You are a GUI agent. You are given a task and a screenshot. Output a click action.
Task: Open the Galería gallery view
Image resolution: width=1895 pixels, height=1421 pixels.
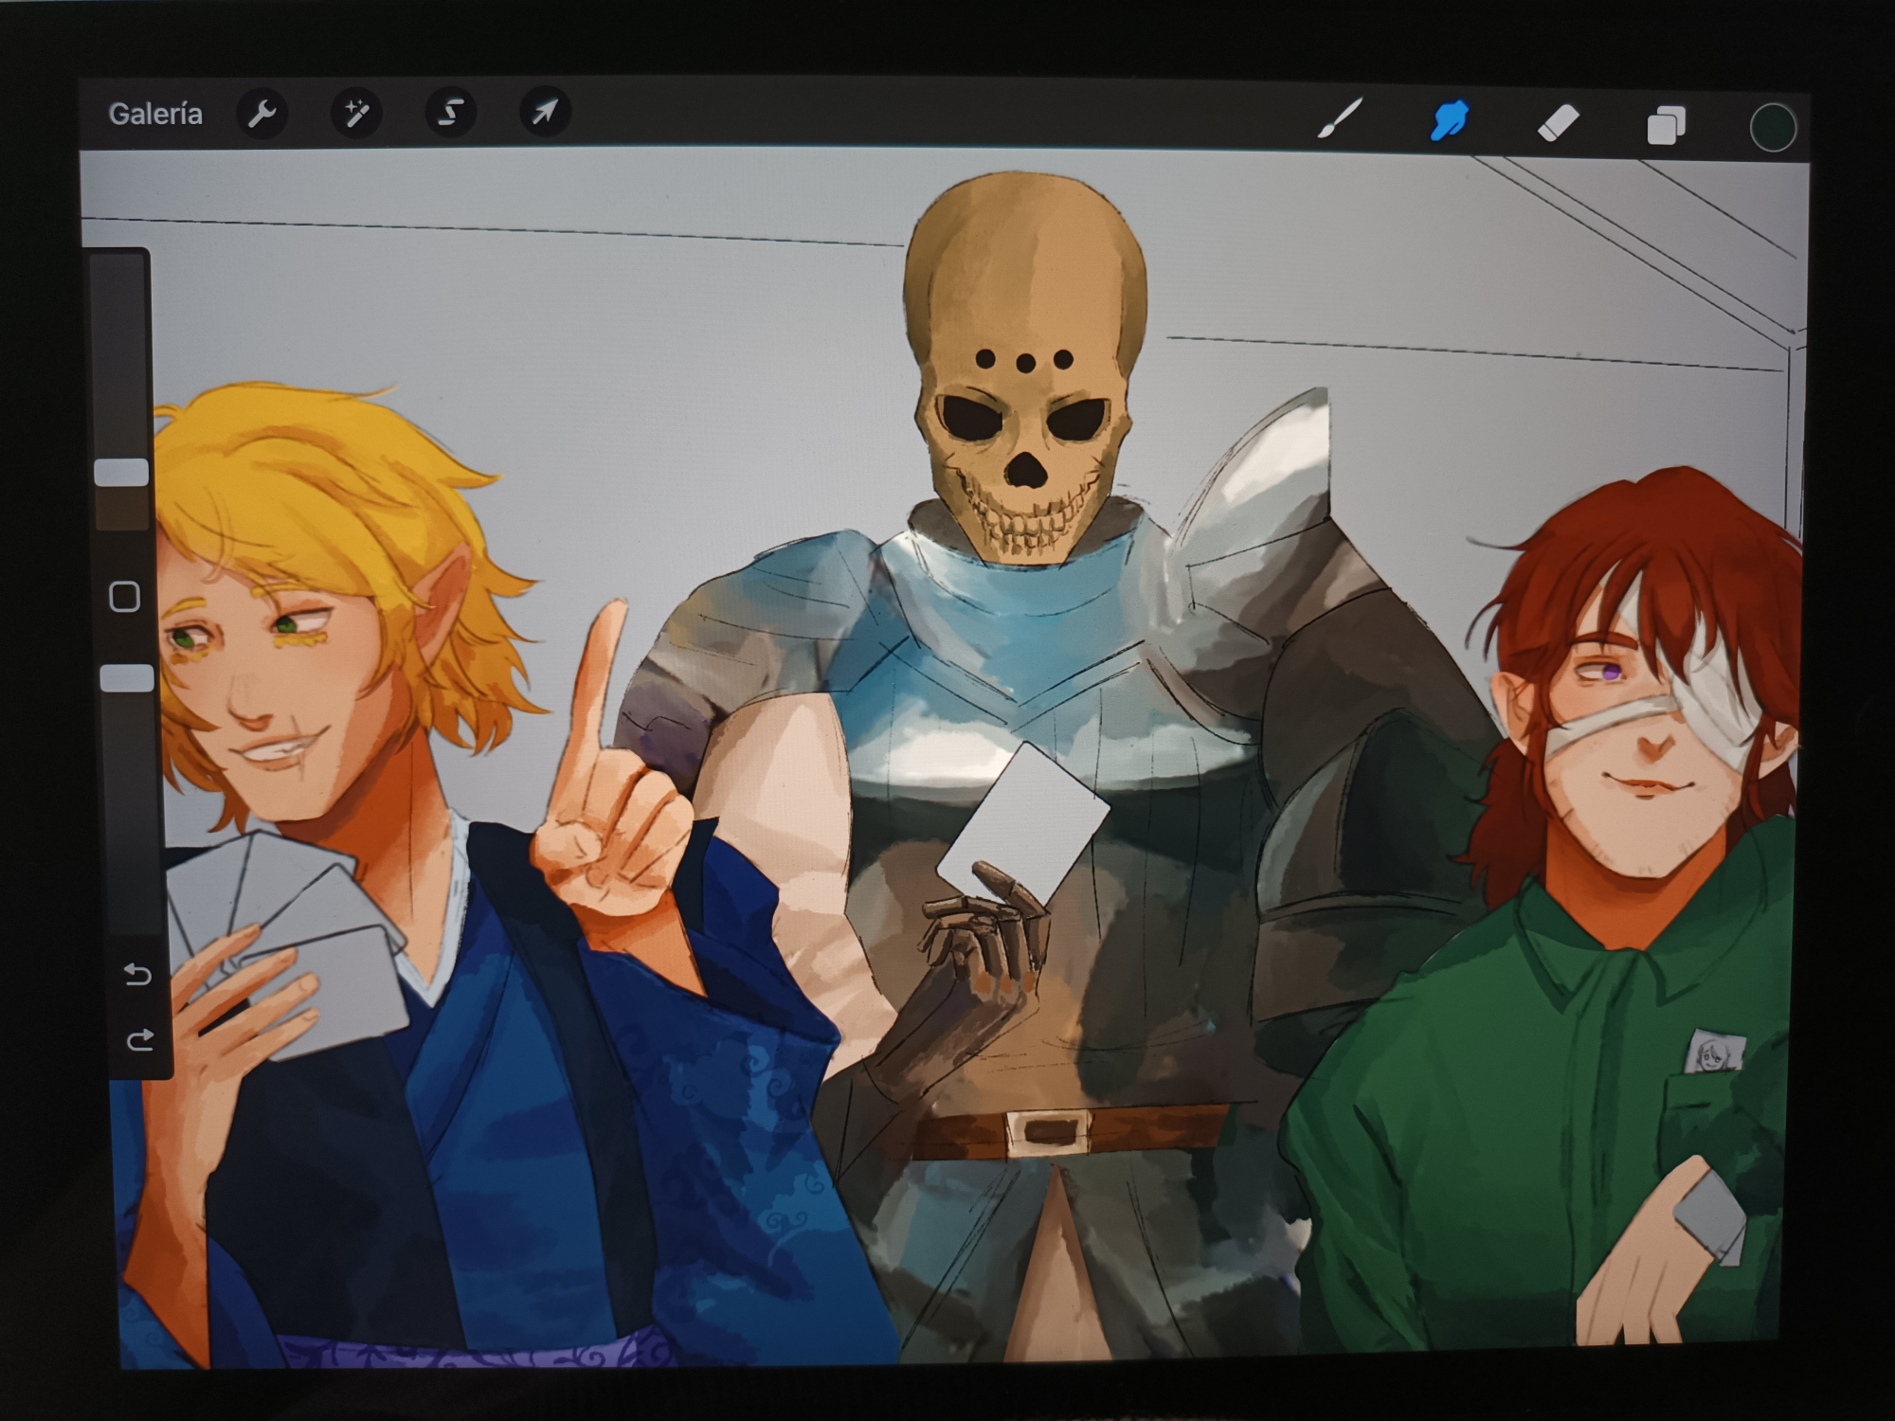click(x=155, y=114)
